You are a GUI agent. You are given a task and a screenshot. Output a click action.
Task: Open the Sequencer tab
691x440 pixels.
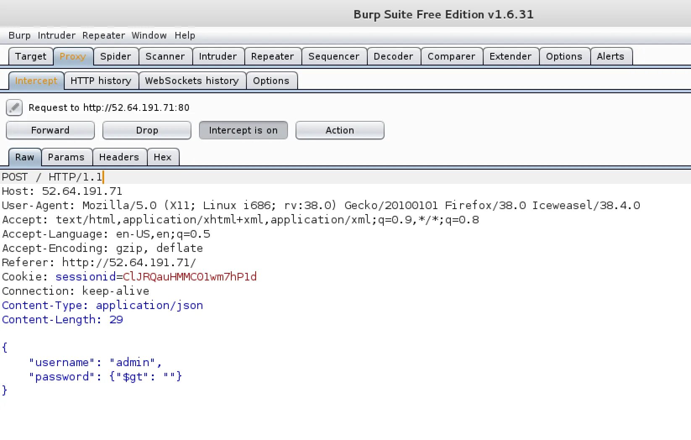pyautogui.click(x=334, y=56)
